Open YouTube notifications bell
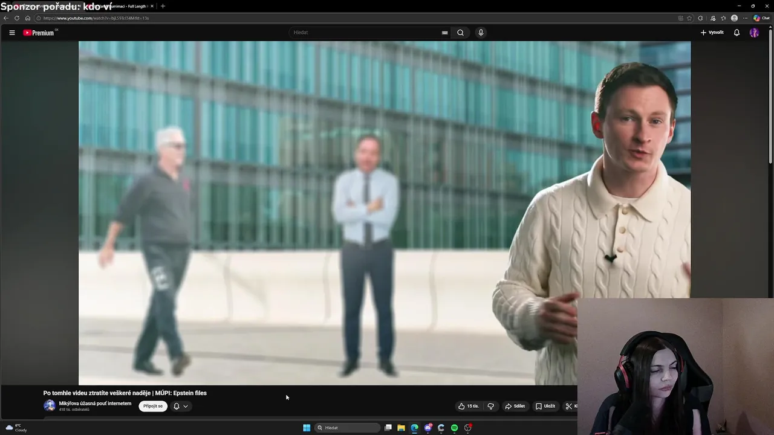 pyautogui.click(x=737, y=33)
